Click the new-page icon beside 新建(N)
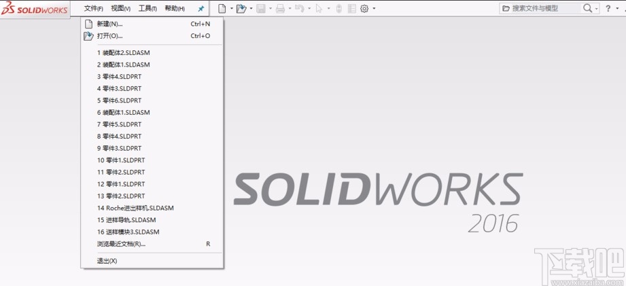The image size is (626, 286). coord(88,24)
